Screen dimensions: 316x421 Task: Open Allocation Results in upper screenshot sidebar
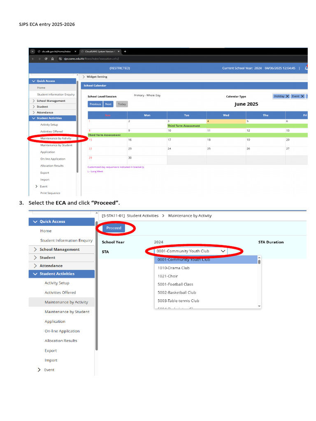pos(52,166)
